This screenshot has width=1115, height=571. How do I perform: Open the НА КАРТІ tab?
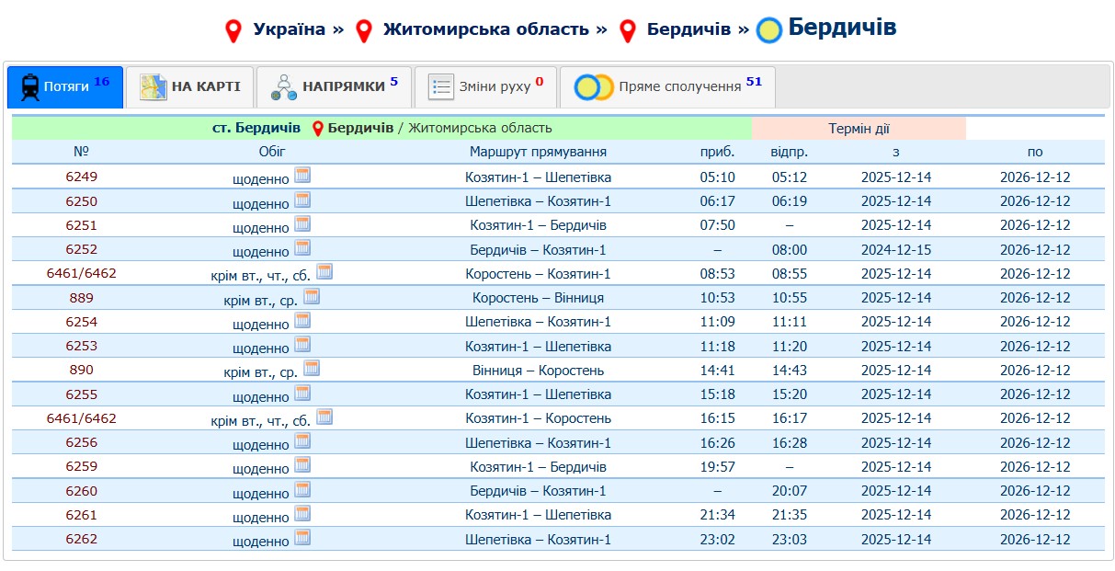point(190,86)
